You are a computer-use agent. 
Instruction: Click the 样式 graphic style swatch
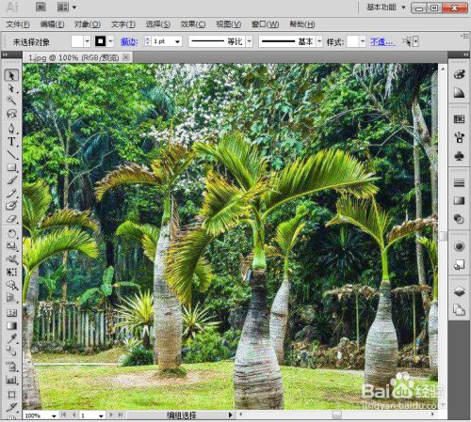pyautogui.click(x=353, y=41)
